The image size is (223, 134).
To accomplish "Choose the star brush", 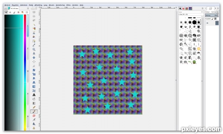I will [199, 22].
